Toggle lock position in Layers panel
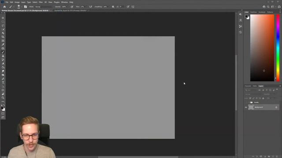282x158 pixels. click(x=256, y=98)
